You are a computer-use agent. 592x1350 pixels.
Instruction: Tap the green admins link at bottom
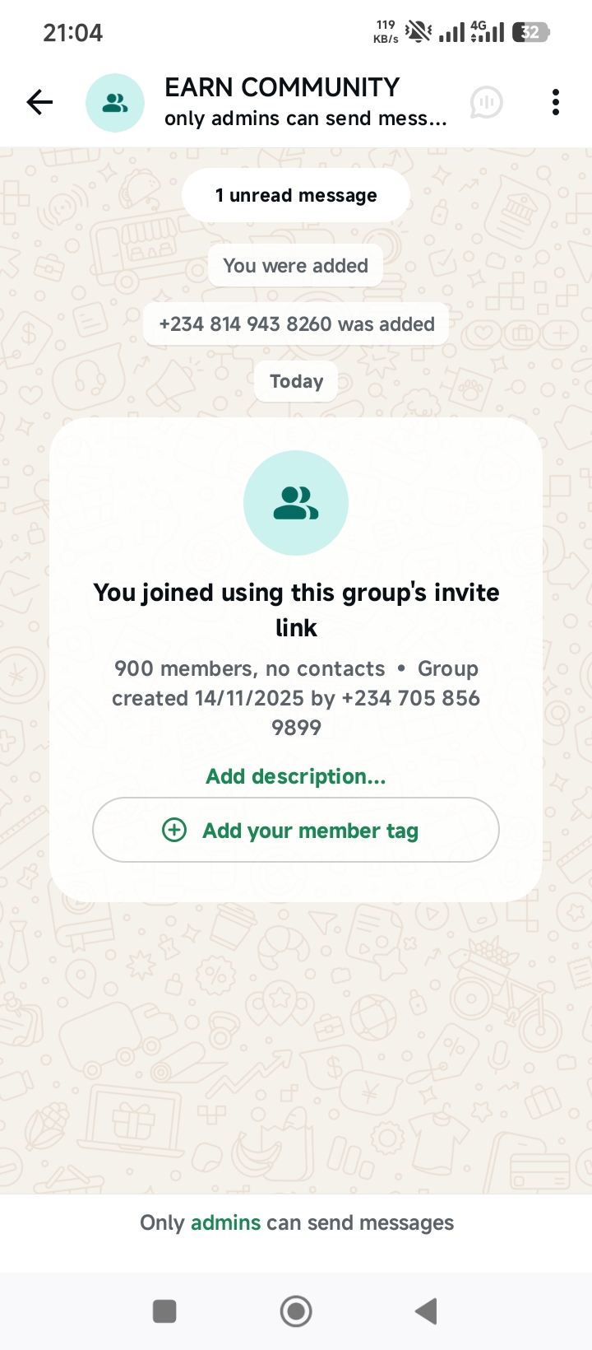point(225,1222)
